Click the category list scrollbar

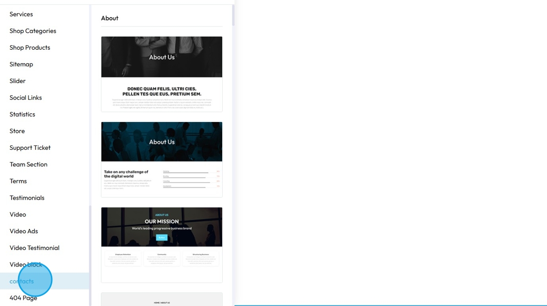click(x=90, y=255)
